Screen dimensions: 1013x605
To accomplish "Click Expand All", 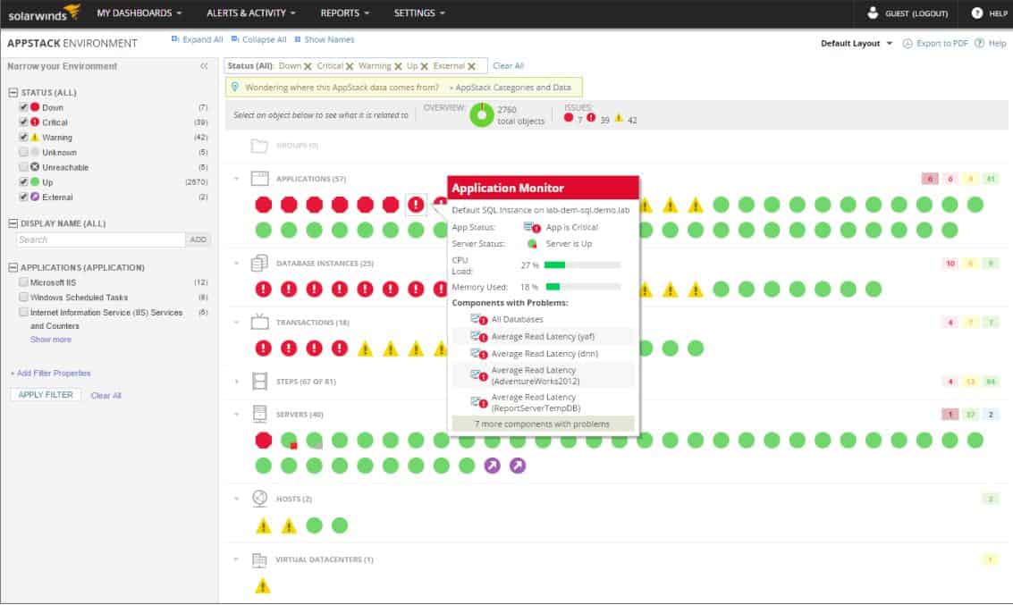I will tap(197, 39).
